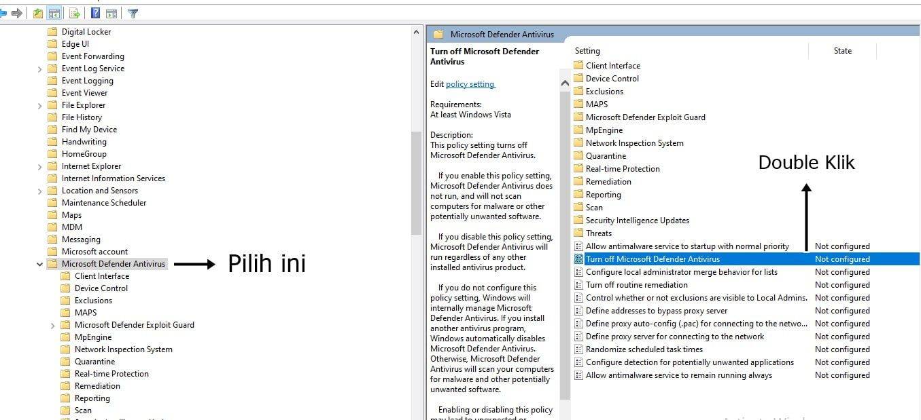Select Turn off routine remediation setting
This screenshot has height=420, width=921.
(636, 285)
